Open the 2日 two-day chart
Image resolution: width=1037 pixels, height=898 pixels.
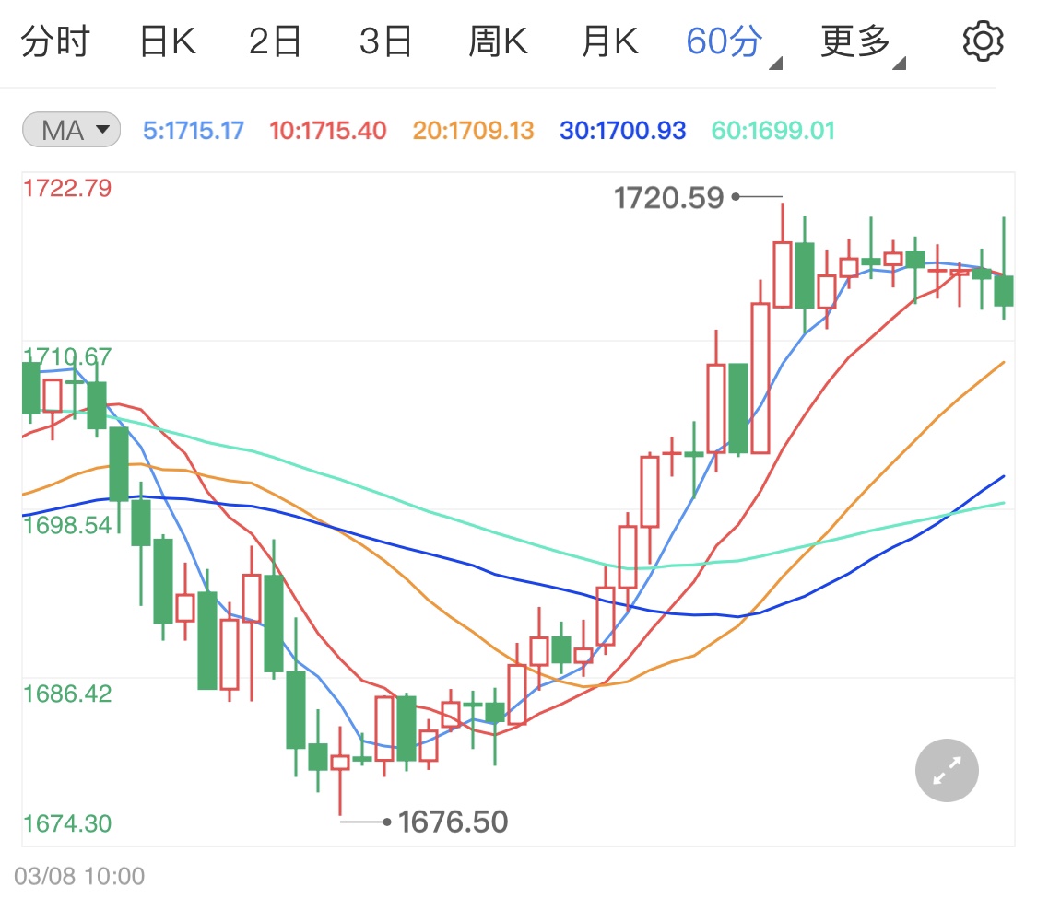pyautogui.click(x=275, y=40)
